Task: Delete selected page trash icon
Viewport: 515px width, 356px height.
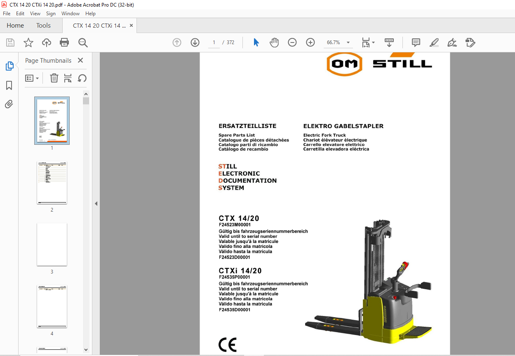Action: tap(54, 78)
